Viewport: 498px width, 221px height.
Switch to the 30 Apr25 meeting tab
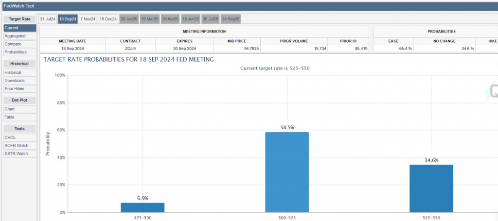point(170,19)
